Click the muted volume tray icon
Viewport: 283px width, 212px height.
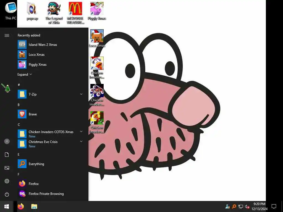[x=247, y=206]
